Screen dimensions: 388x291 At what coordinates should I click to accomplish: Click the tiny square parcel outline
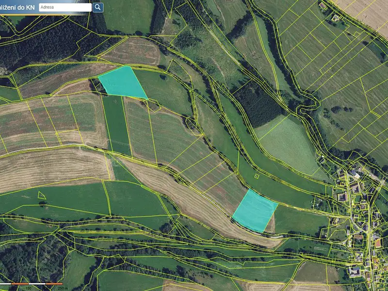[257, 176]
